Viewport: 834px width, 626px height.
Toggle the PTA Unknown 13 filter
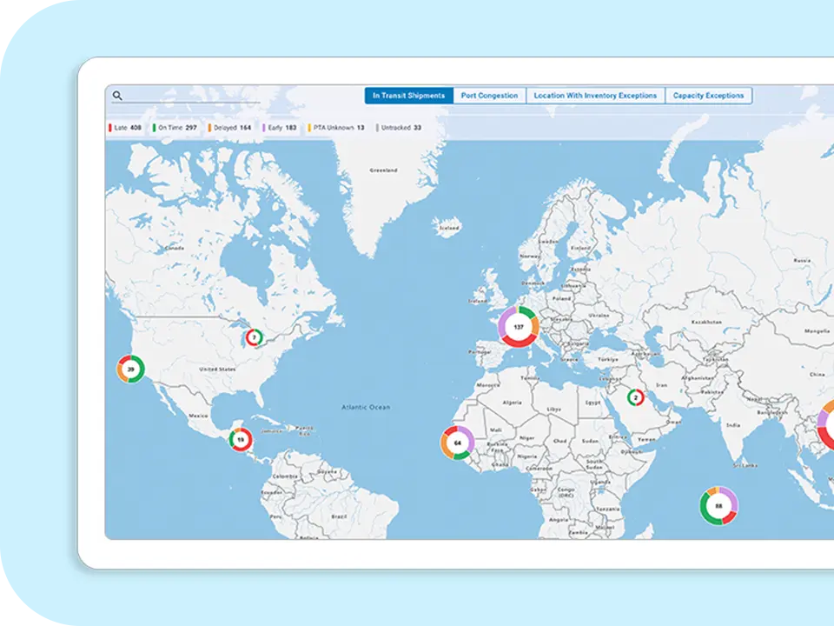[x=336, y=128]
